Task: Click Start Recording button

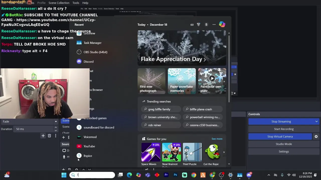Action: (284, 129)
